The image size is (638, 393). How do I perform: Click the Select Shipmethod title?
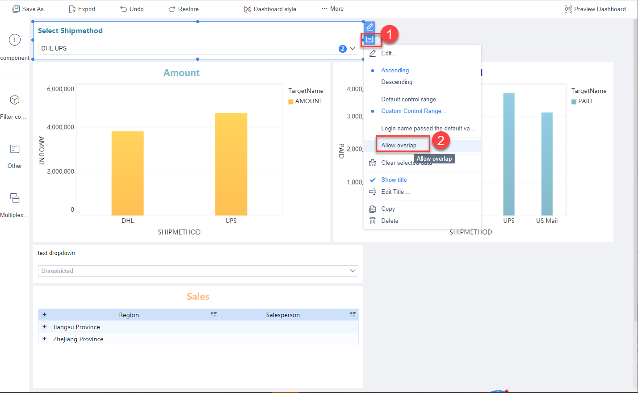[70, 30]
